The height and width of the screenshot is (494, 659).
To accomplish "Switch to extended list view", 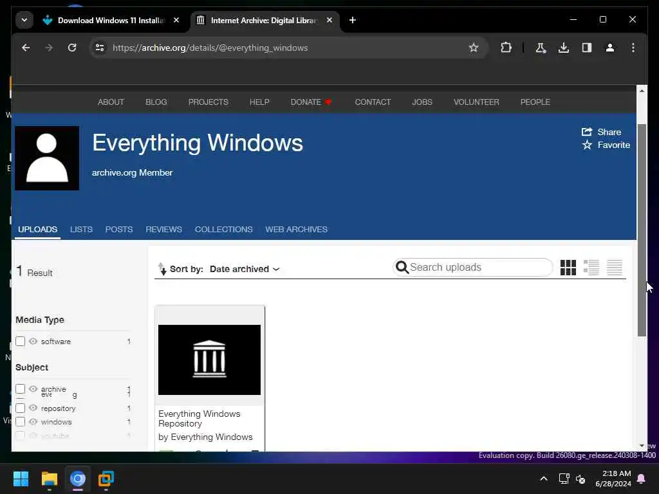I will [591, 267].
